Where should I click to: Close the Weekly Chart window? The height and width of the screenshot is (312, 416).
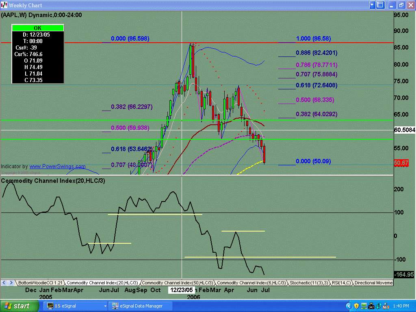coord(411,5)
